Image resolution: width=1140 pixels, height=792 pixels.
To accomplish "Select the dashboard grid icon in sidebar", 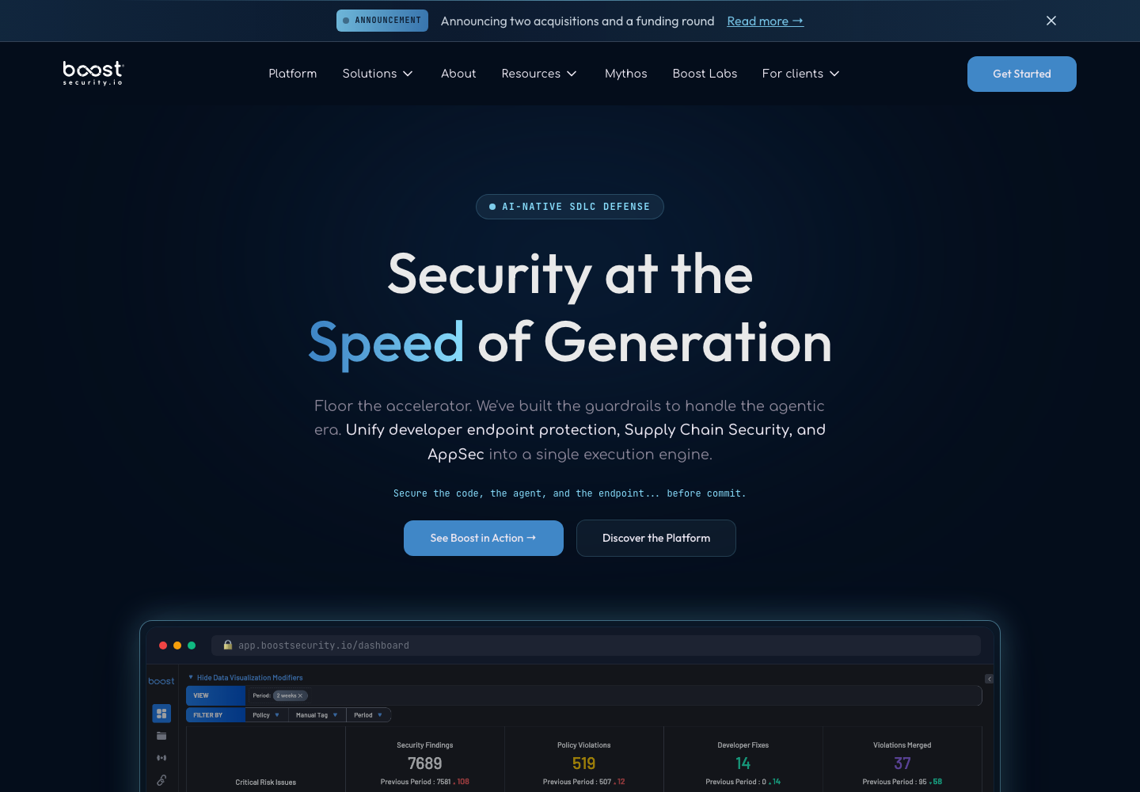I will click(x=161, y=714).
